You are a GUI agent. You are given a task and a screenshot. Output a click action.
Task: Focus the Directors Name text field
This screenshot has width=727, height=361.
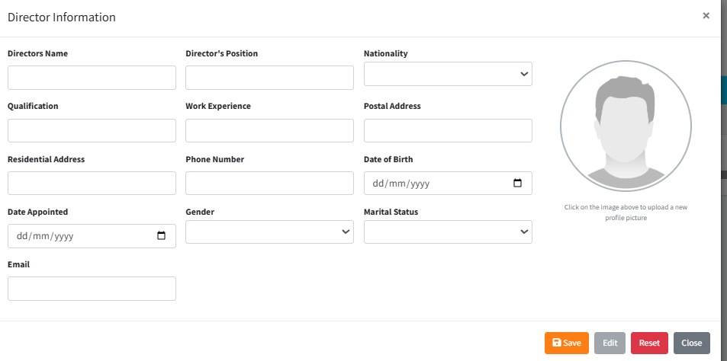click(x=92, y=78)
